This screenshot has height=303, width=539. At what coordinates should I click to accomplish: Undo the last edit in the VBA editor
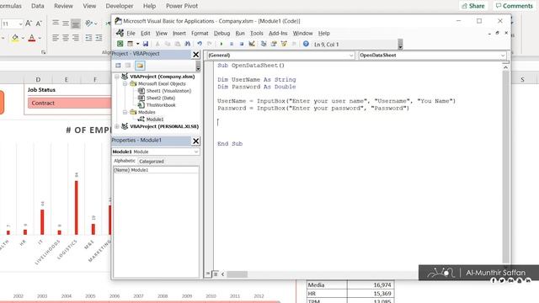[x=200, y=44]
